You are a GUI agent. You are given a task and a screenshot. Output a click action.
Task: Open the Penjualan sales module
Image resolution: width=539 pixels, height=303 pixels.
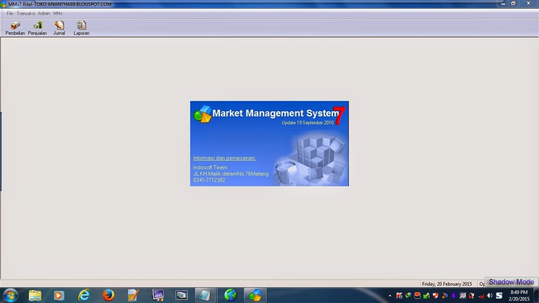pyautogui.click(x=37, y=28)
